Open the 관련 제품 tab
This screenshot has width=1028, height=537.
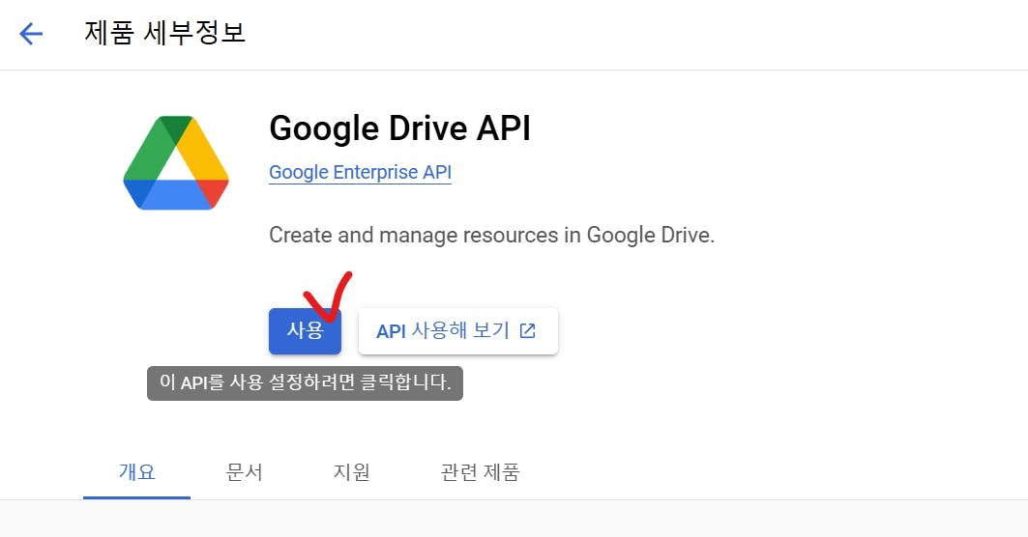click(x=480, y=472)
